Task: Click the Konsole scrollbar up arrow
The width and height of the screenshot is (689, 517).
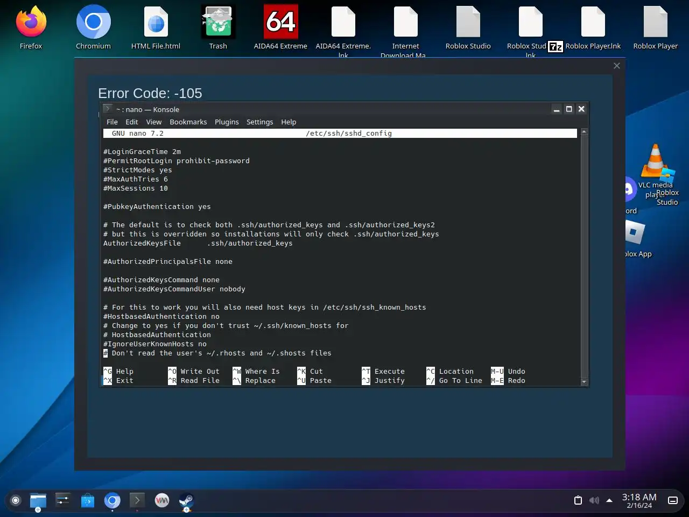Action: tap(584, 132)
